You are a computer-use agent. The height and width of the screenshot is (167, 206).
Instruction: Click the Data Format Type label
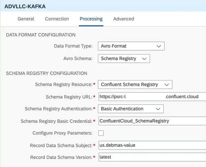pos(73,46)
